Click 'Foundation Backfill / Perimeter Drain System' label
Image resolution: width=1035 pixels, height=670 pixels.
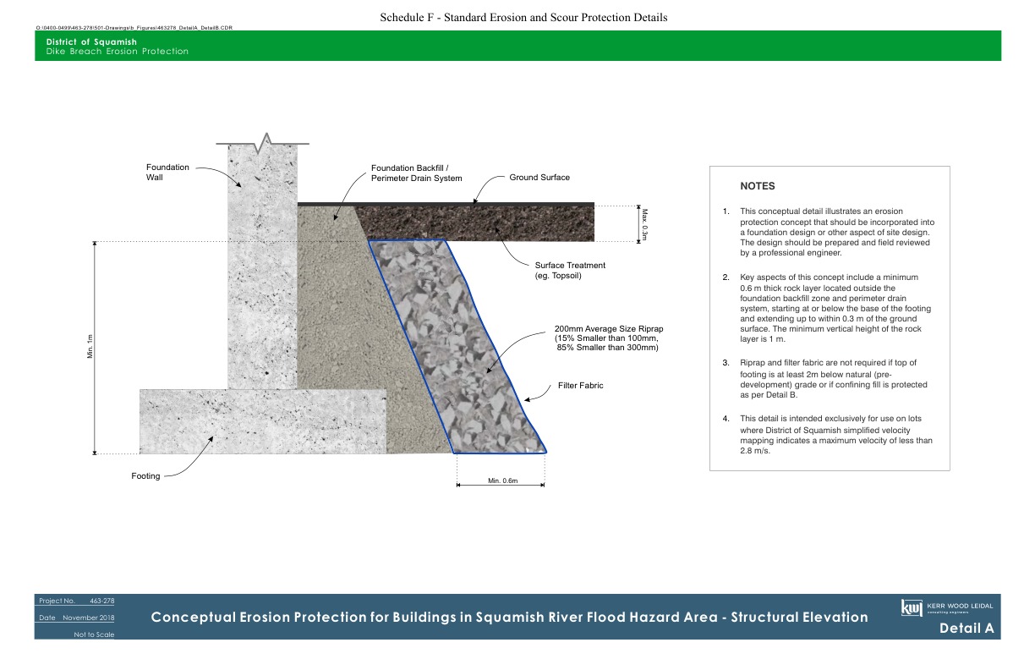coord(417,173)
